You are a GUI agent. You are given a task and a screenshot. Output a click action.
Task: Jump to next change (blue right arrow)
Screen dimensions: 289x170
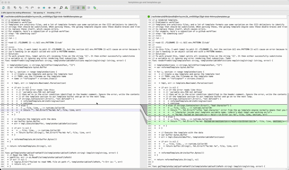44,8
